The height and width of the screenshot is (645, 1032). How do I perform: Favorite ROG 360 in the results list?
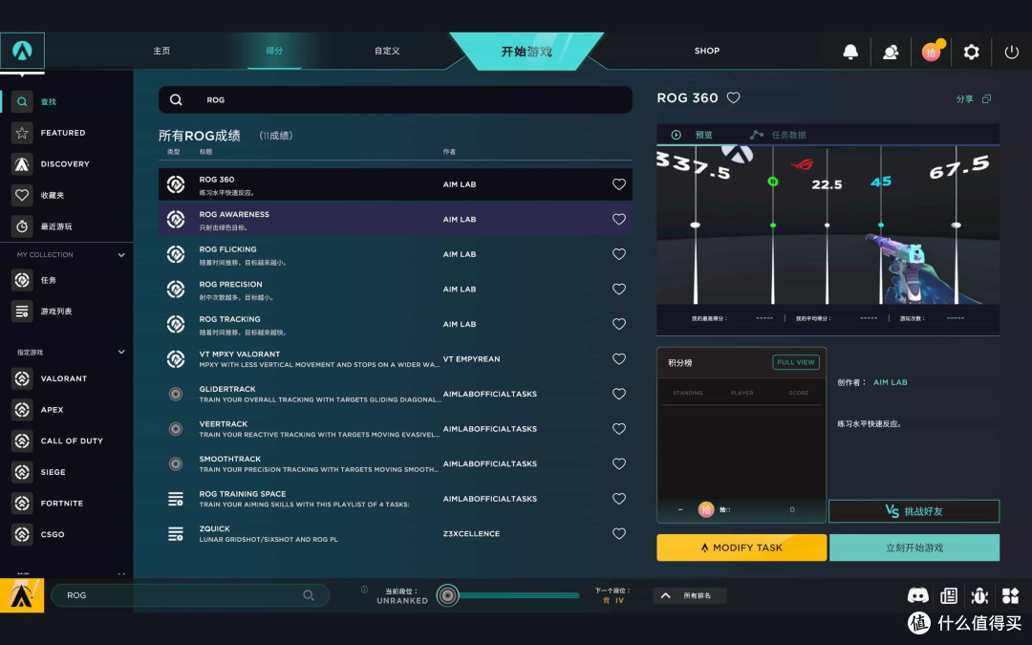coord(618,184)
